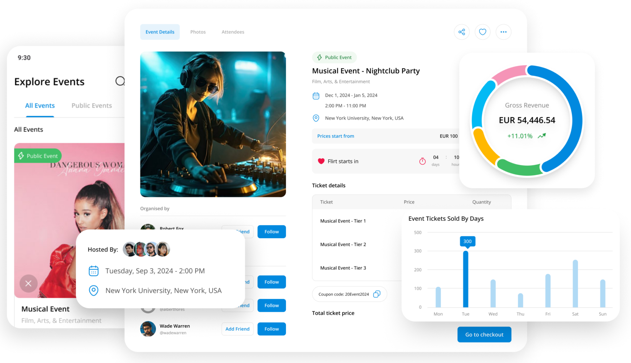Click the Hosted By avatar group
This screenshot has height=363, width=631.
click(146, 249)
